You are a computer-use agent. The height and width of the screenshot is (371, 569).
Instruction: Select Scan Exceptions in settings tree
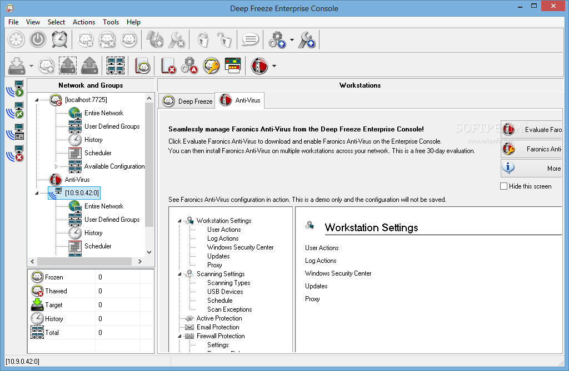tap(229, 309)
